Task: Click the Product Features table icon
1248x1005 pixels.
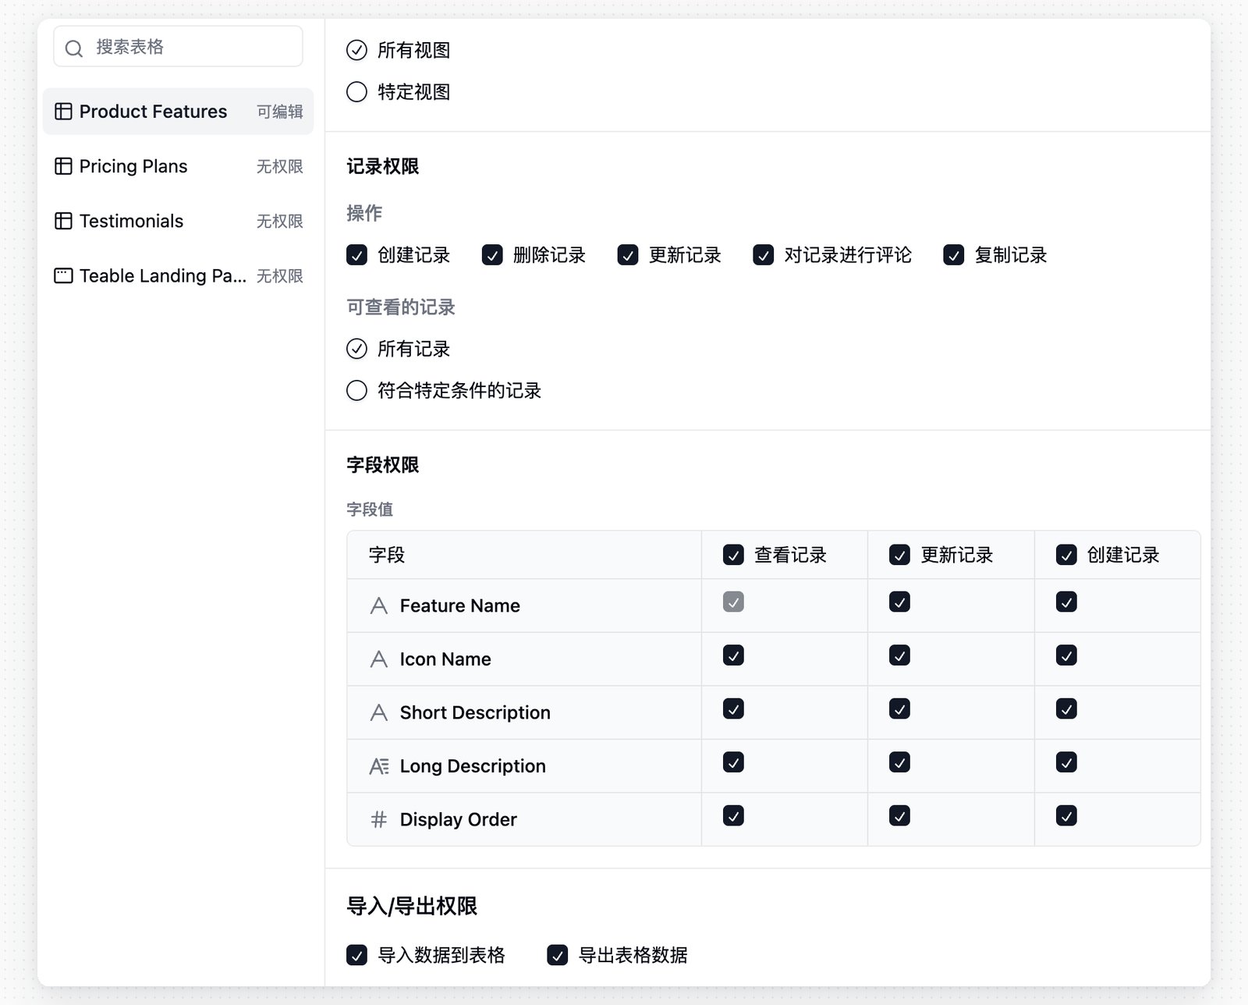Action: tap(63, 112)
